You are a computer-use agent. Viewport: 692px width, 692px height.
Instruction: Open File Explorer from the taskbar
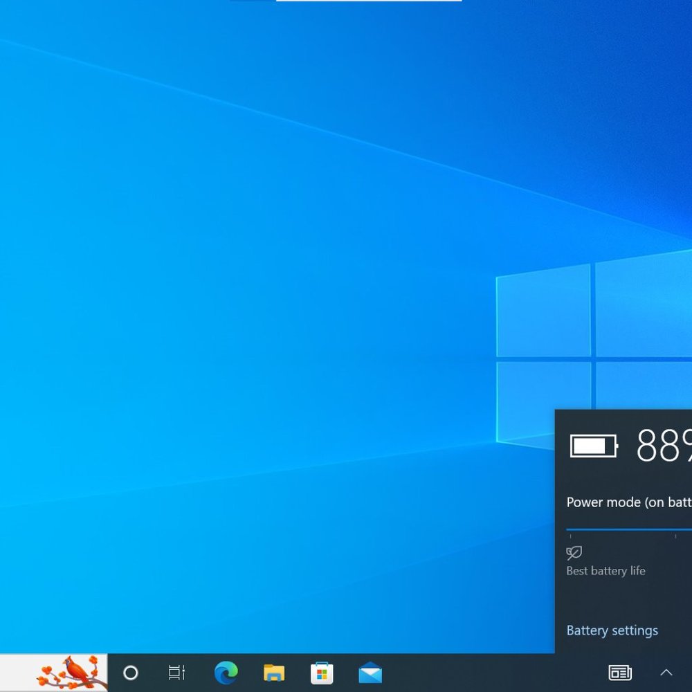(x=274, y=673)
